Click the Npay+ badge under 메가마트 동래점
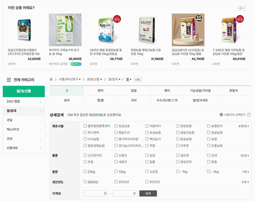This screenshot has width=255, height=202. pyautogui.click(x=76, y=64)
